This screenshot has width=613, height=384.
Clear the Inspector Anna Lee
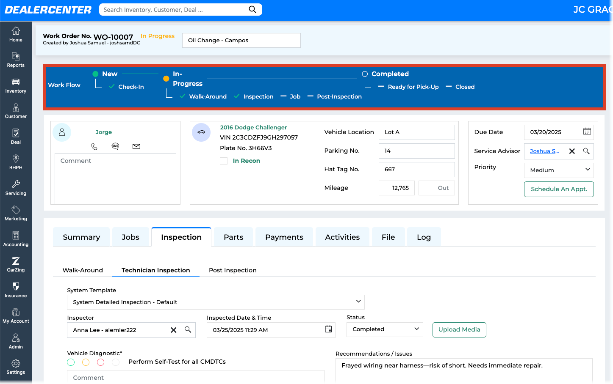[173, 330]
